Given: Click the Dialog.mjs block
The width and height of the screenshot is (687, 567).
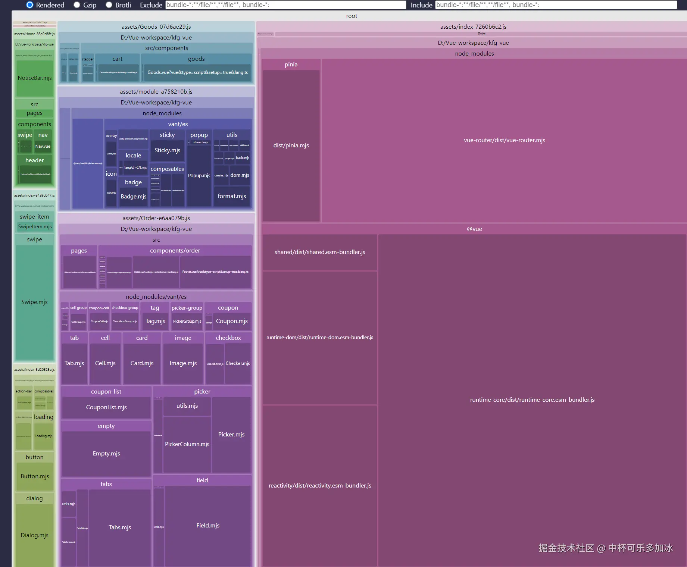Looking at the screenshot, I should pyautogui.click(x=34, y=535).
